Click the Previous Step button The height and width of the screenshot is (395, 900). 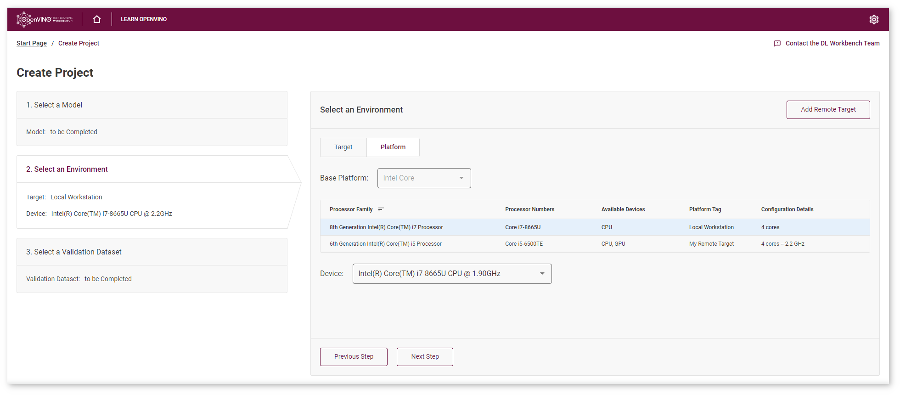click(x=354, y=357)
